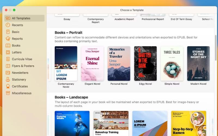Select the Flyers & Posters label
This screenshot has height=136, width=218.
coord(23,66)
